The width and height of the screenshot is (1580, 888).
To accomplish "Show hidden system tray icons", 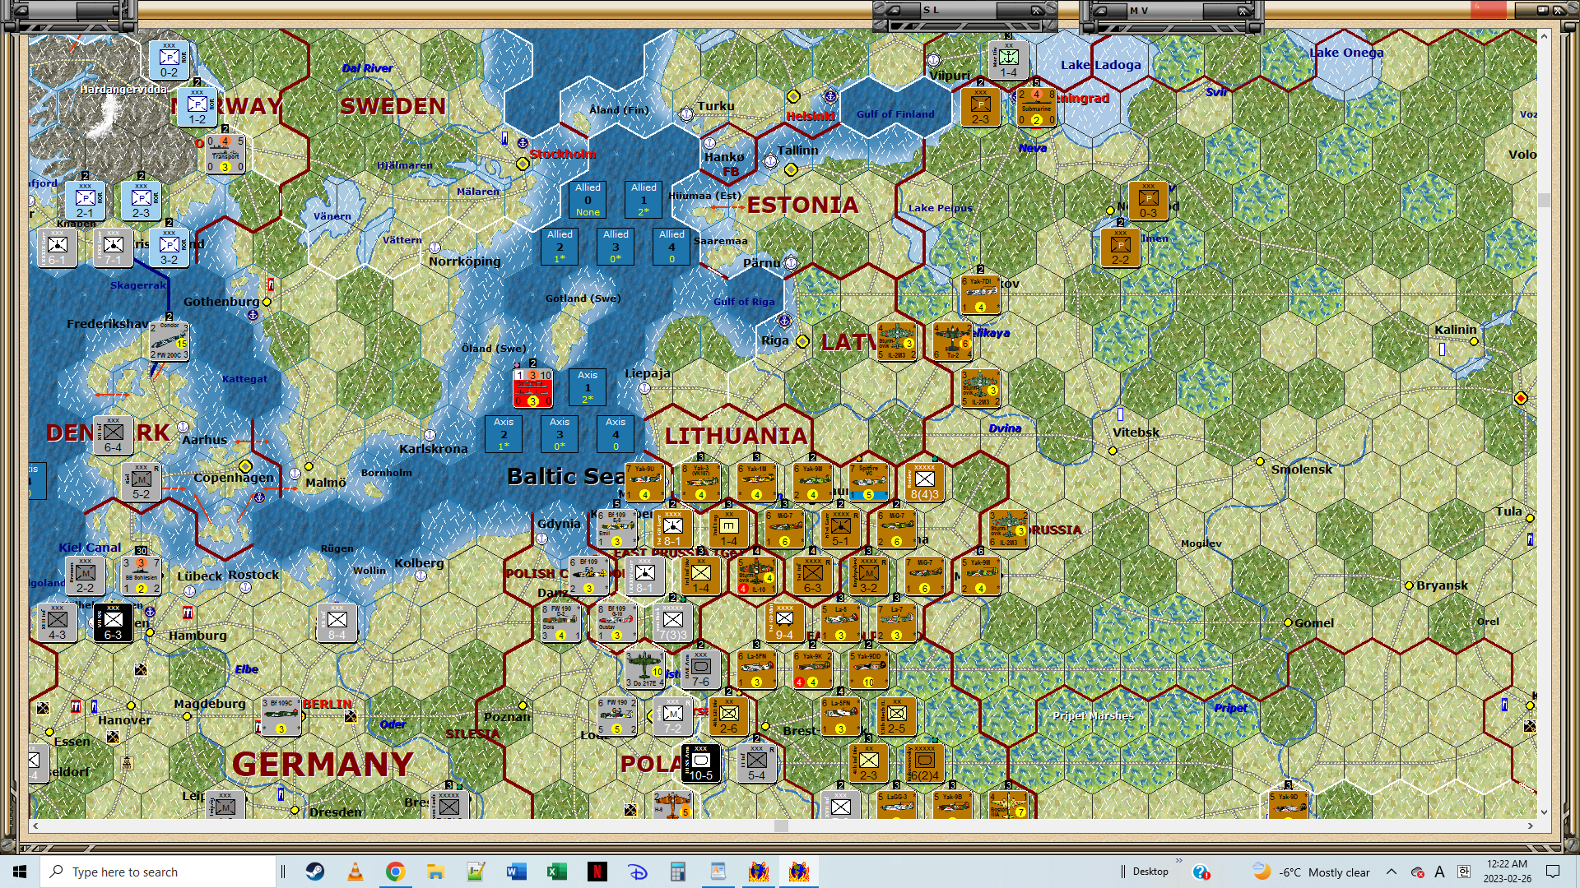I will tap(1391, 872).
